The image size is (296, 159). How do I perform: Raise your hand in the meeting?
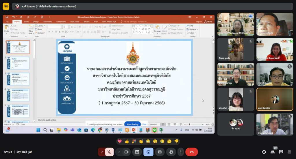pyautogui.click(x=171, y=152)
